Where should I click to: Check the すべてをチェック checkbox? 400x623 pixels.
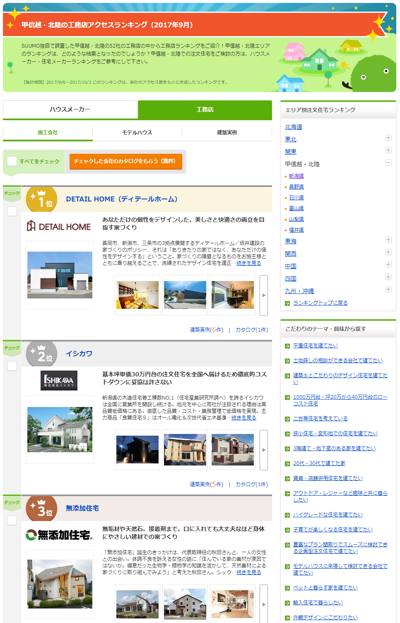point(12,161)
